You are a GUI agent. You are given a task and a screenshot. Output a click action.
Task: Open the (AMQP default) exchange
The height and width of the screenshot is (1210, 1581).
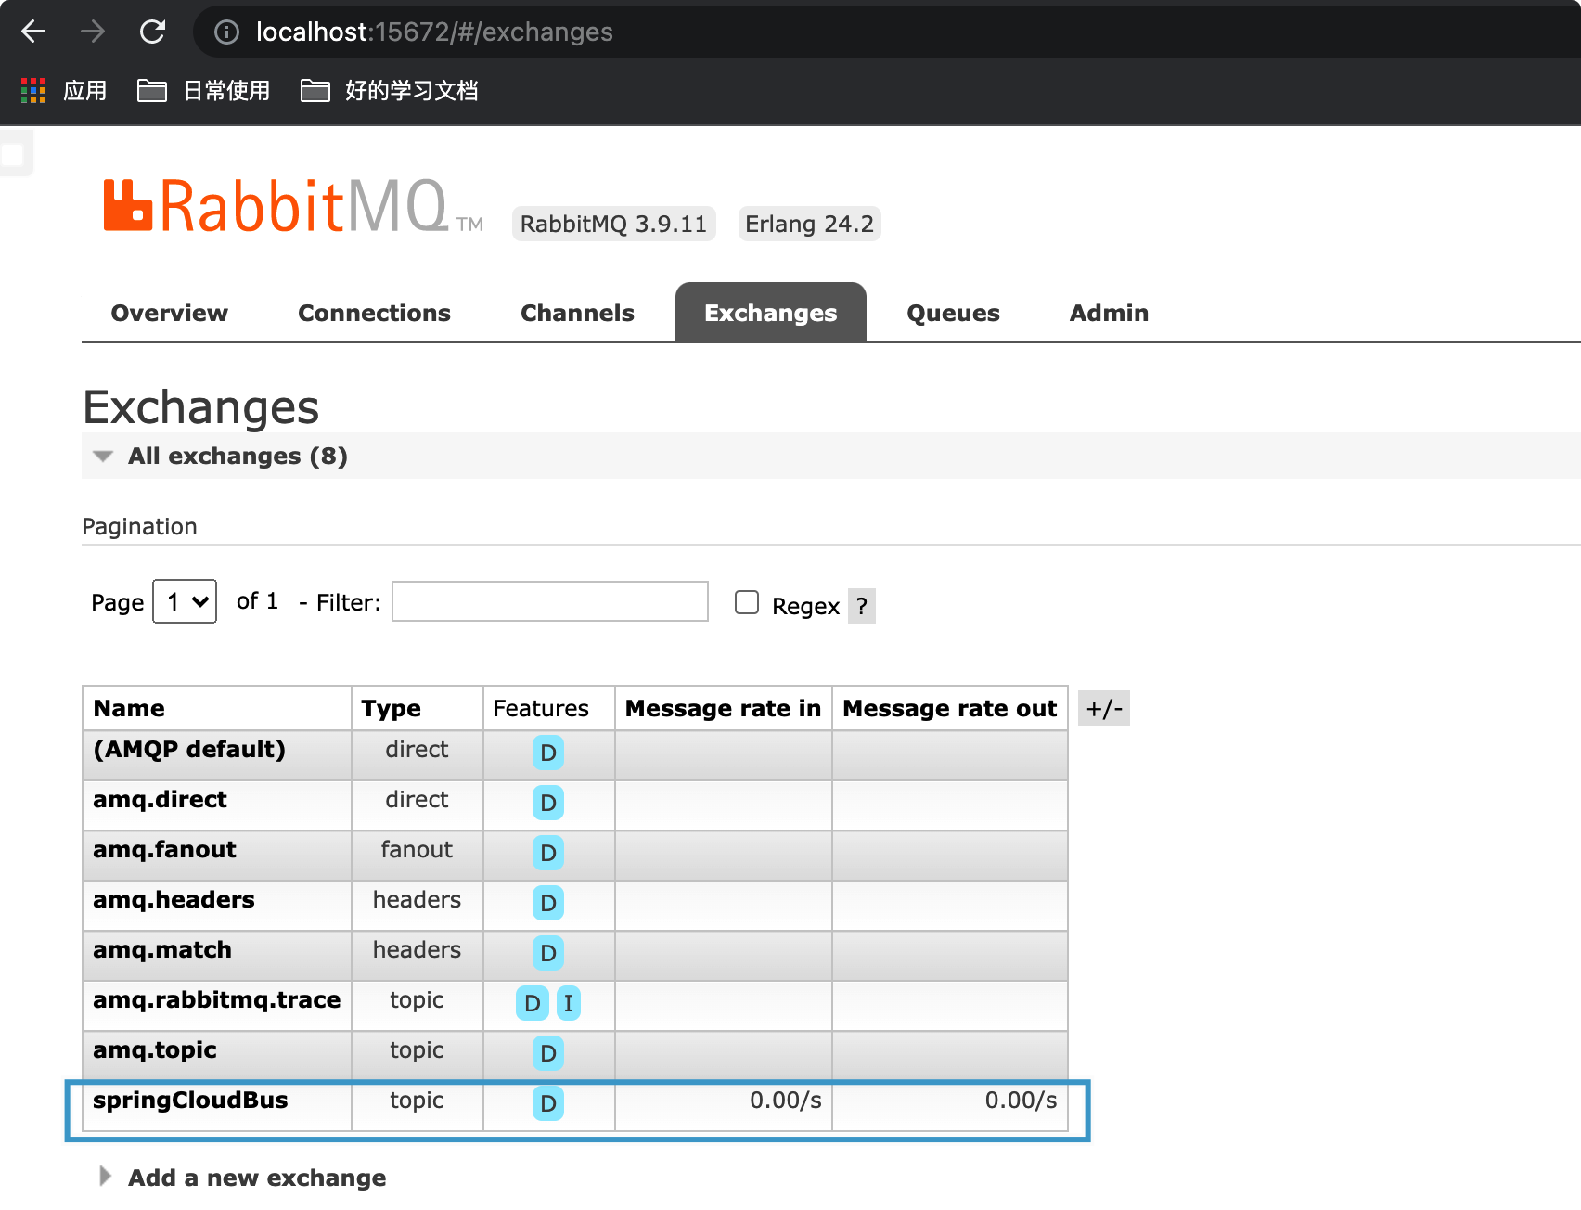(189, 750)
